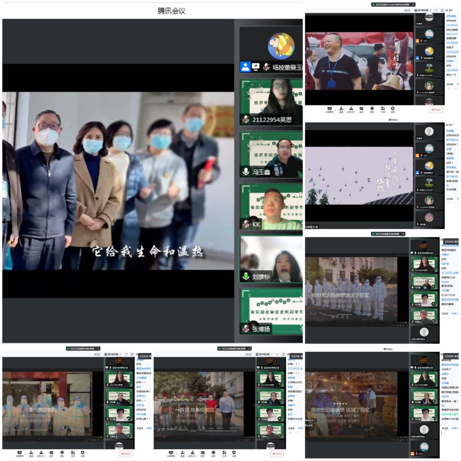Open Apps icon in bottom-middle meeting toolbar
Image resolution: width=461 pixels, height=461 pixels.
coord(223,452)
